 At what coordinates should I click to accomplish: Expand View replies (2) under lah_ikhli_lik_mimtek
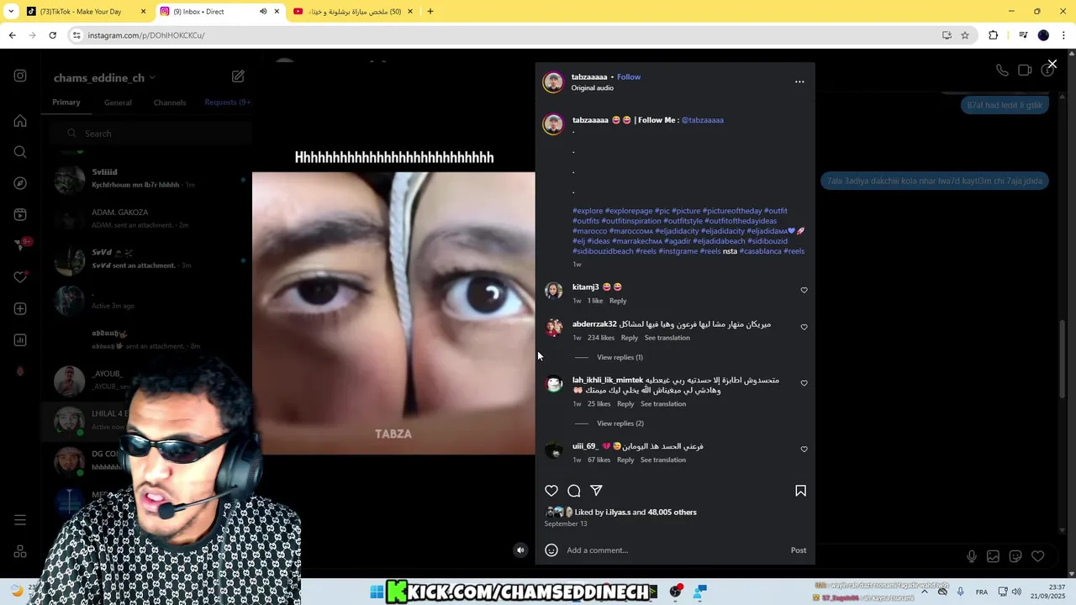[620, 423]
